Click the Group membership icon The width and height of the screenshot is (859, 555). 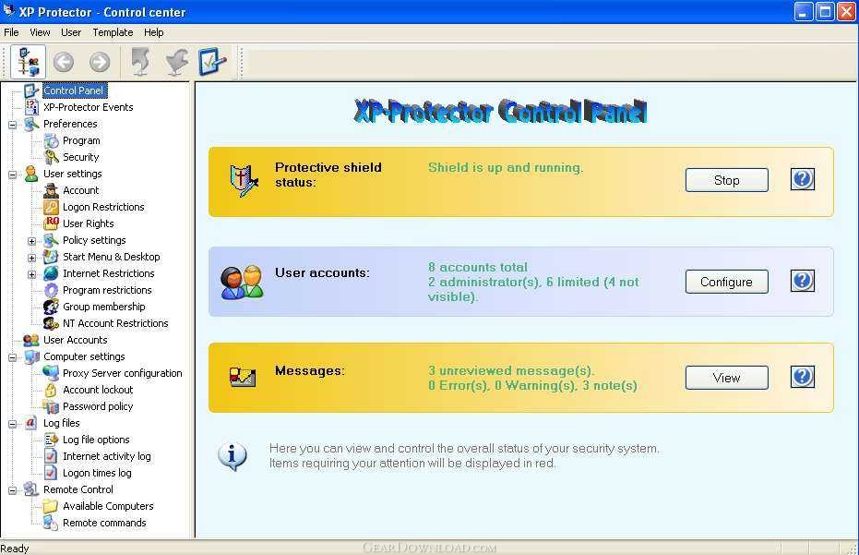(51, 307)
